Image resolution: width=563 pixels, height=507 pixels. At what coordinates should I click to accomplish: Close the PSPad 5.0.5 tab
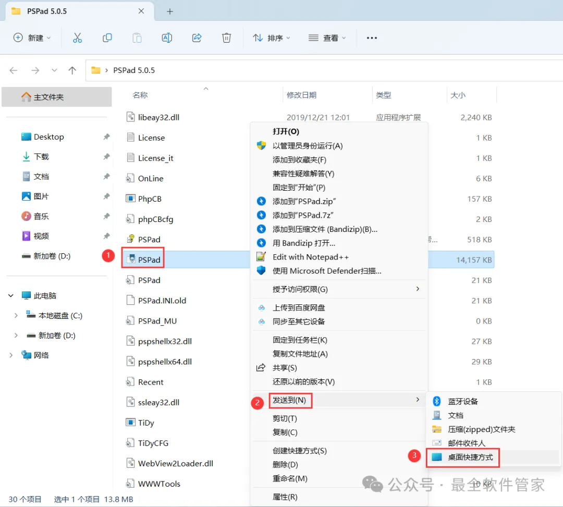coord(141,11)
